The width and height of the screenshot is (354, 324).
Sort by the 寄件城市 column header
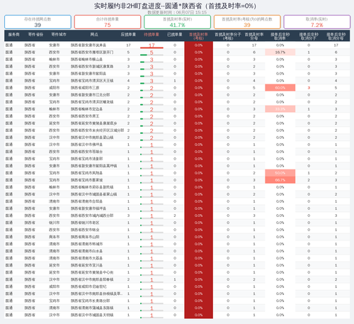pyautogui.click(x=59, y=35)
